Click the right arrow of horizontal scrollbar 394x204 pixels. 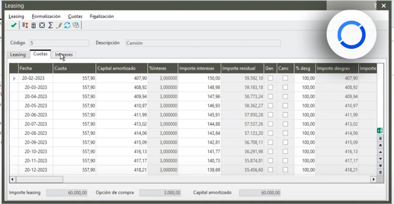tap(373, 179)
